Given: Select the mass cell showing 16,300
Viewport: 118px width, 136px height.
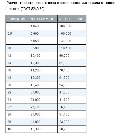Looking at the screenshot, I should click(x=43, y=78).
